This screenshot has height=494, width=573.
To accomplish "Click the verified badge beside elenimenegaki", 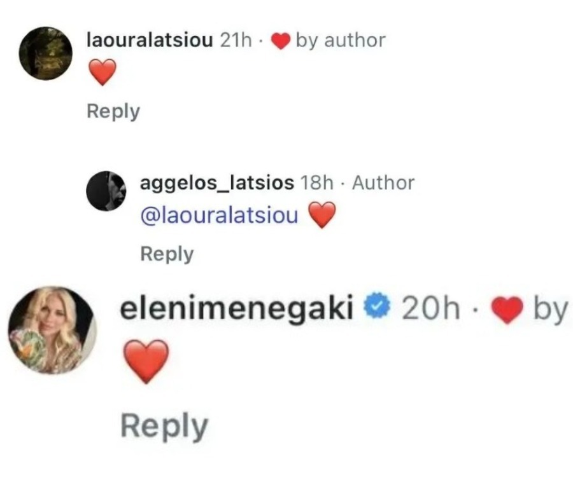I will tap(378, 308).
